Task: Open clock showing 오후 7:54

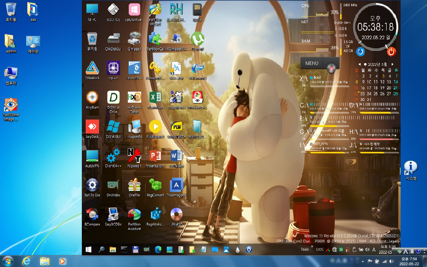Action: coord(409,261)
